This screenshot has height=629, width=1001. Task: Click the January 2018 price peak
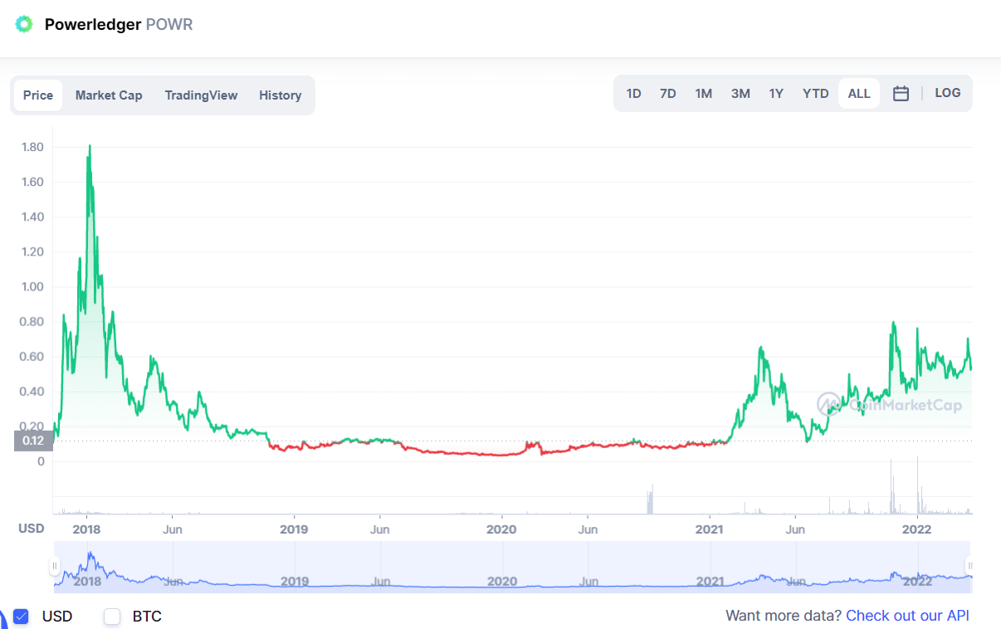pos(90,146)
